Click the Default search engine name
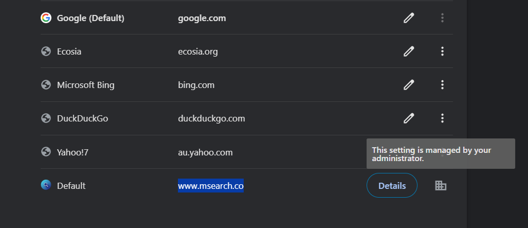528x228 pixels. click(x=71, y=186)
